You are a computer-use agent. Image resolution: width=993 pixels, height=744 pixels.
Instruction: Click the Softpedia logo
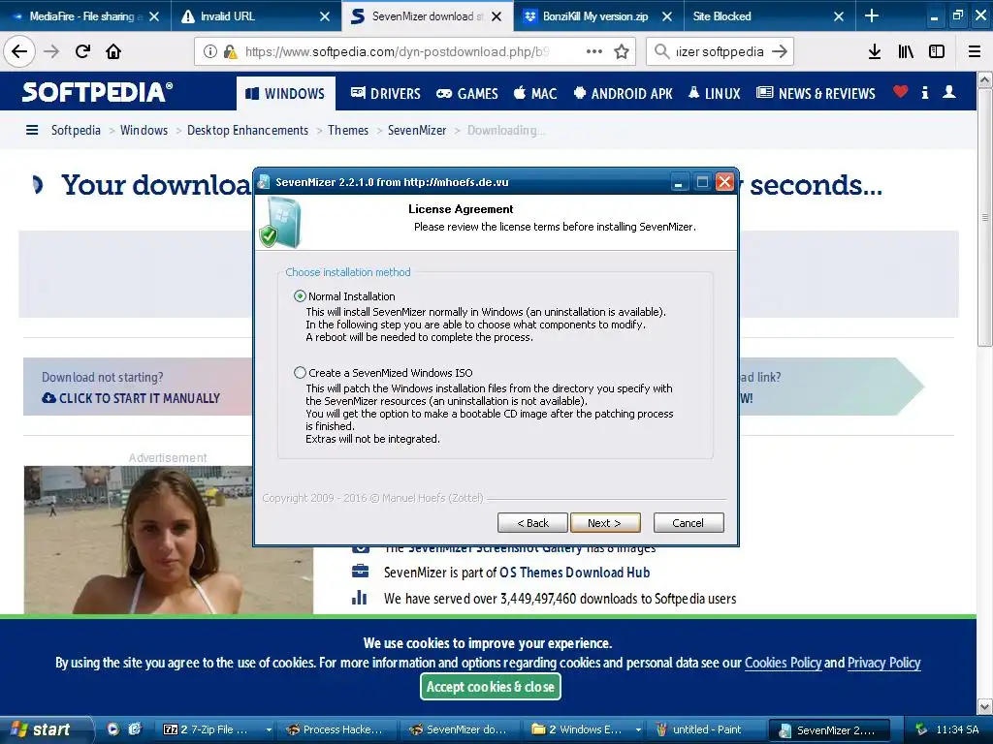[97, 92]
